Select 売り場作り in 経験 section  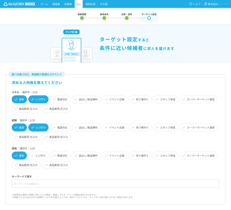click(140, 128)
